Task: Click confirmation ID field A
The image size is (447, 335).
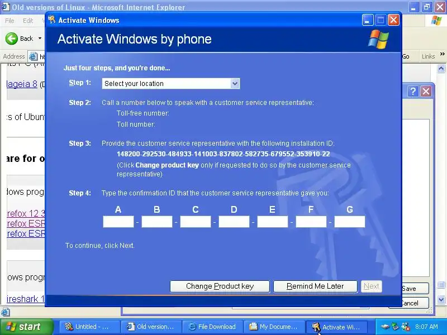Action: coord(118,222)
